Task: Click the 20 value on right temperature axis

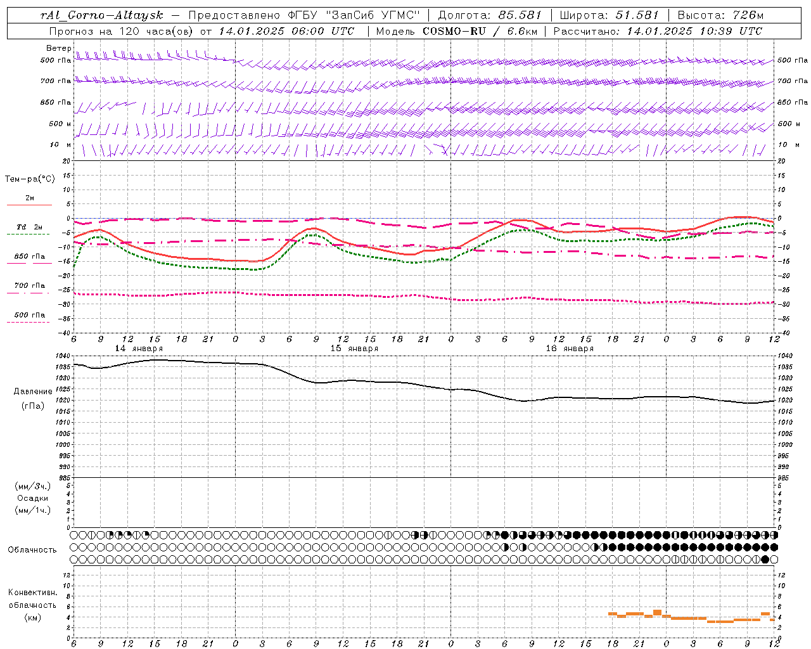Action: 782,161
